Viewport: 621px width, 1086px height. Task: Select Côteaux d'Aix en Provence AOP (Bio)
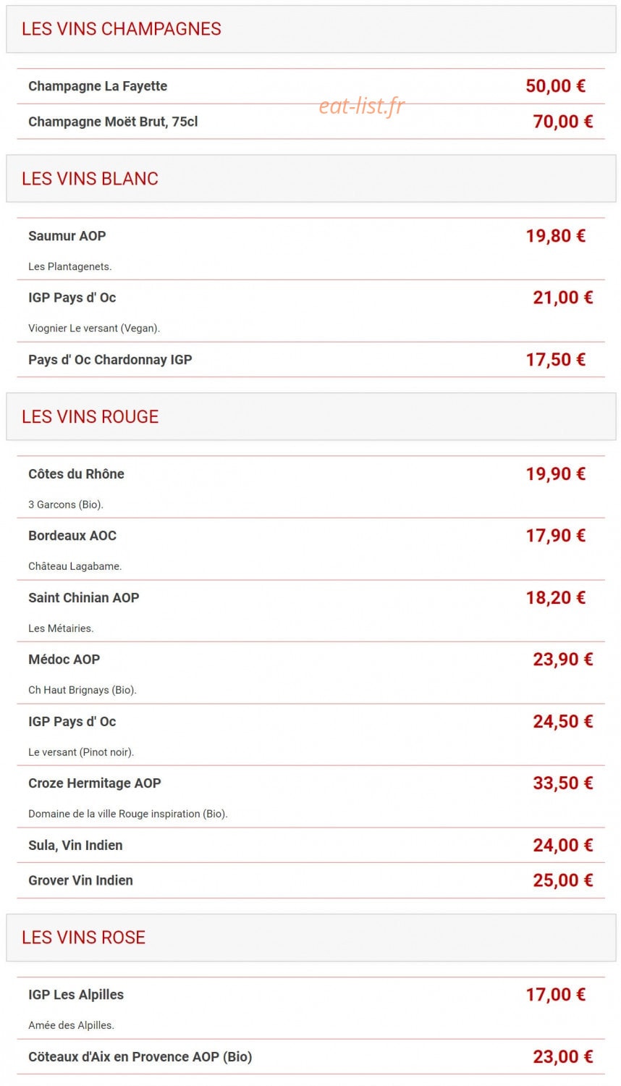point(140,1057)
